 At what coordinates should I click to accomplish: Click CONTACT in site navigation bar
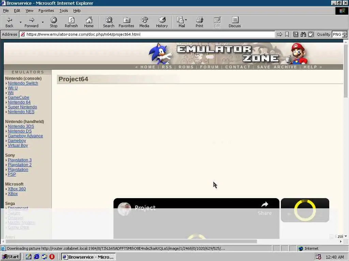click(x=238, y=67)
